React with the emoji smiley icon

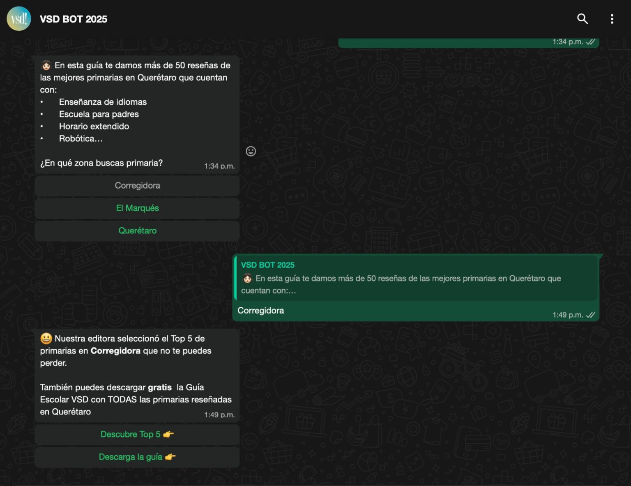251,151
